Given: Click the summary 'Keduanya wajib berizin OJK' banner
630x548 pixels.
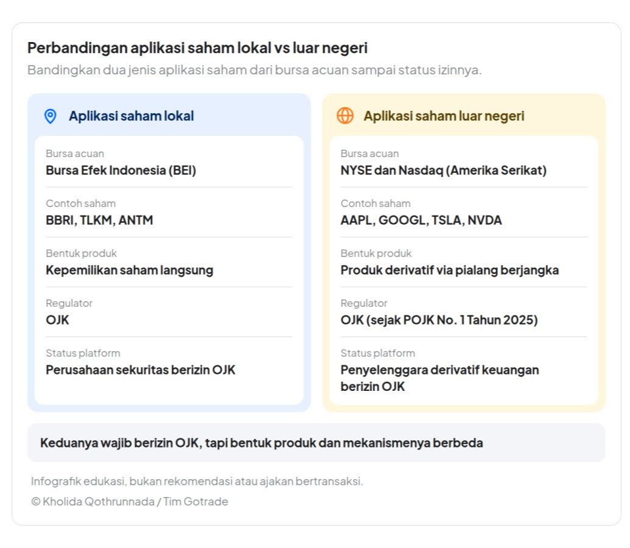Looking at the screenshot, I should coord(316,443).
